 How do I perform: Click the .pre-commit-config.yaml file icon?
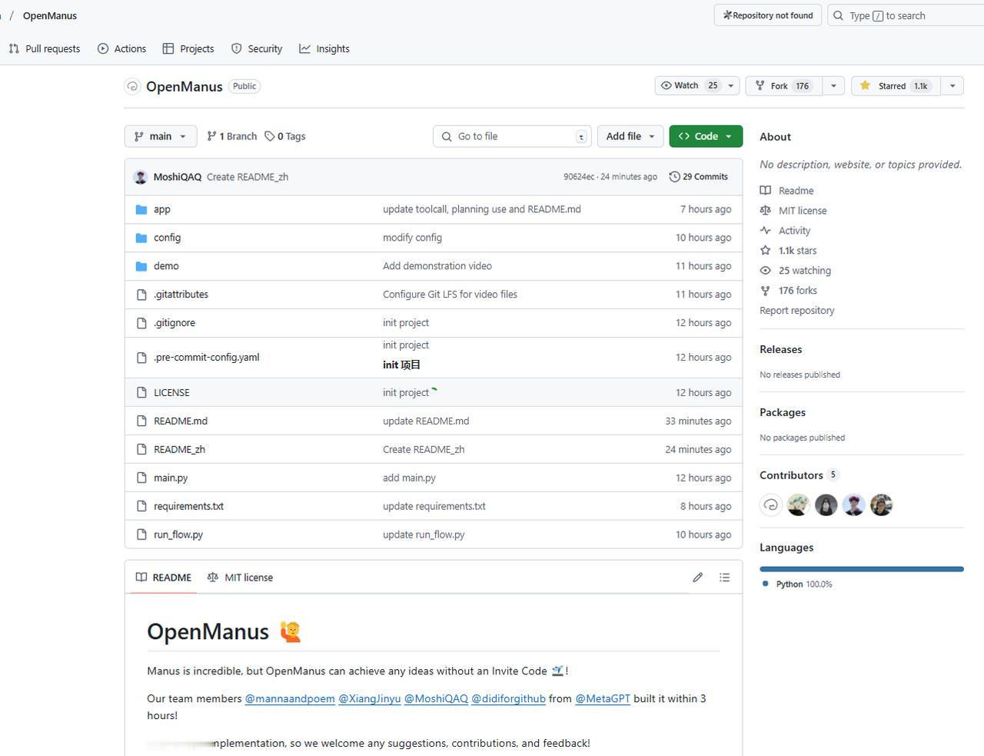141,358
